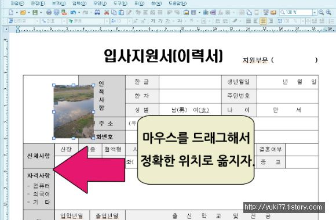Toggle italic (second 가) formatting
The height and width of the screenshot is (220, 336).
[160, 21]
